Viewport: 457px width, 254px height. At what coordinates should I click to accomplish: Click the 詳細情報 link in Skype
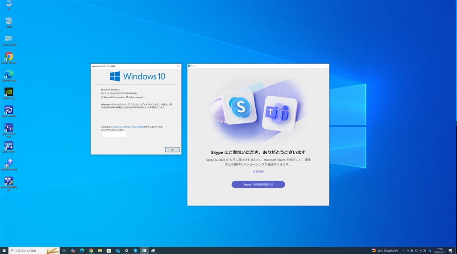pos(258,172)
